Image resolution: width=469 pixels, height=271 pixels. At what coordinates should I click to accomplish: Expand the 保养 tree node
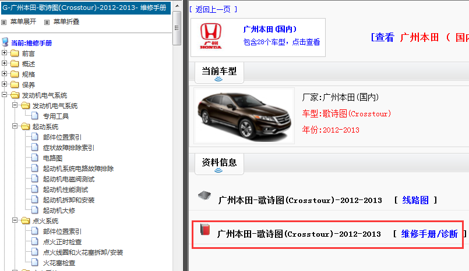coord(4,84)
